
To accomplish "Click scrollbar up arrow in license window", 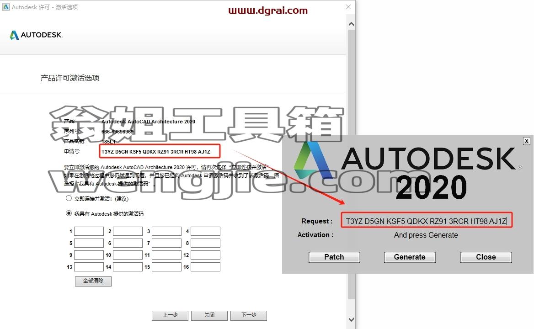I will (351, 25).
